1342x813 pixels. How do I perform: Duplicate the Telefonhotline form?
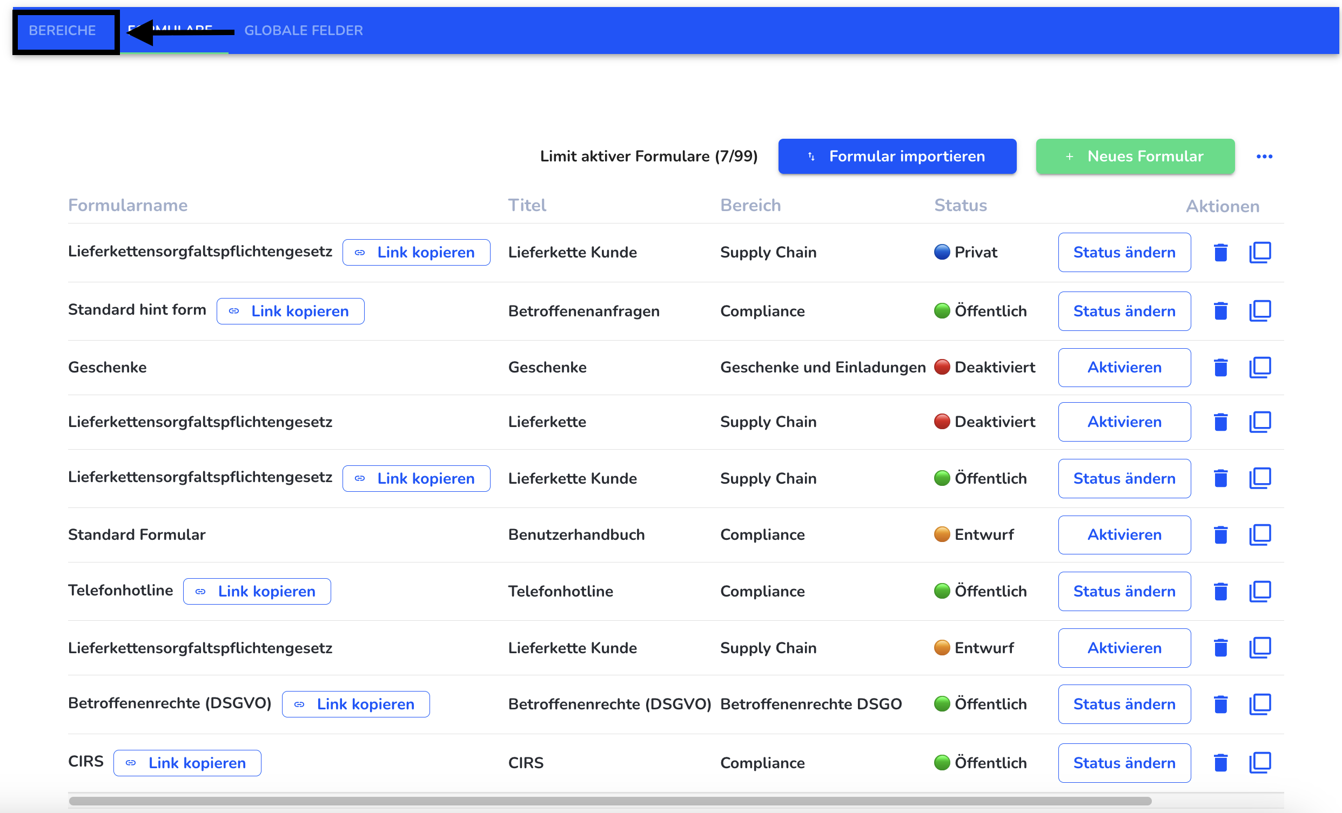click(x=1260, y=592)
